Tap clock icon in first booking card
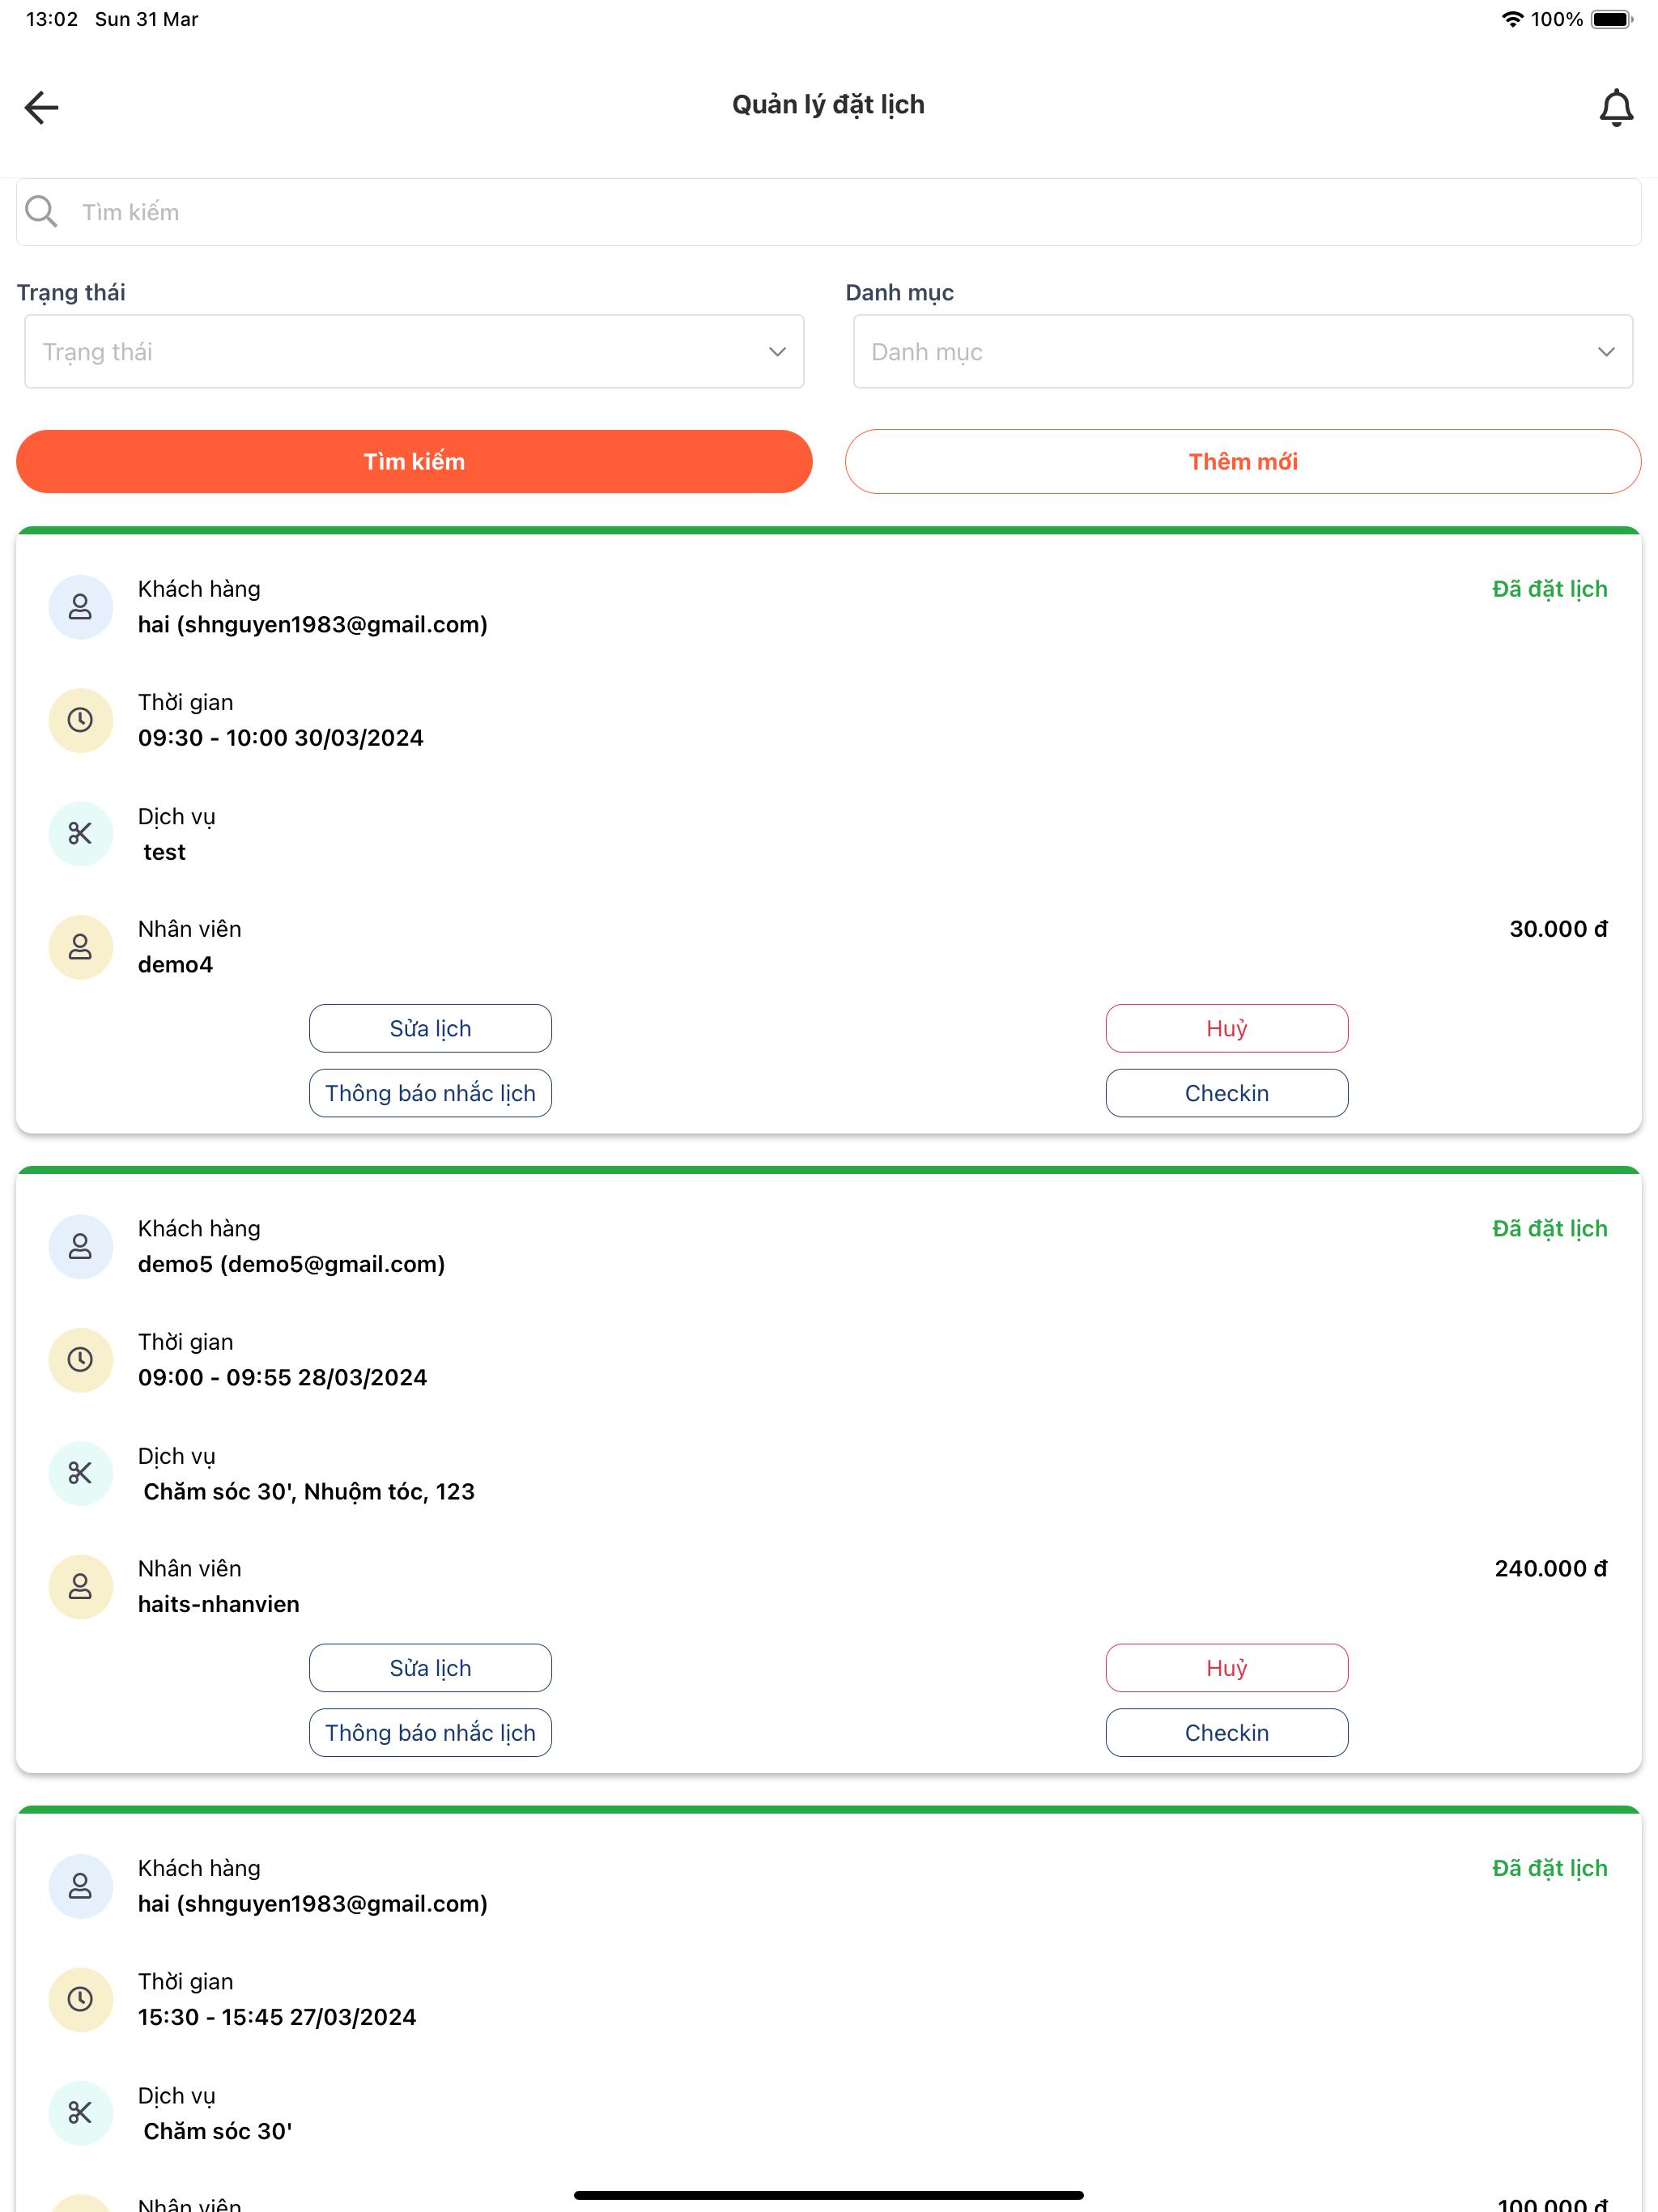The width and height of the screenshot is (1658, 2212). pyautogui.click(x=80, y=720)
